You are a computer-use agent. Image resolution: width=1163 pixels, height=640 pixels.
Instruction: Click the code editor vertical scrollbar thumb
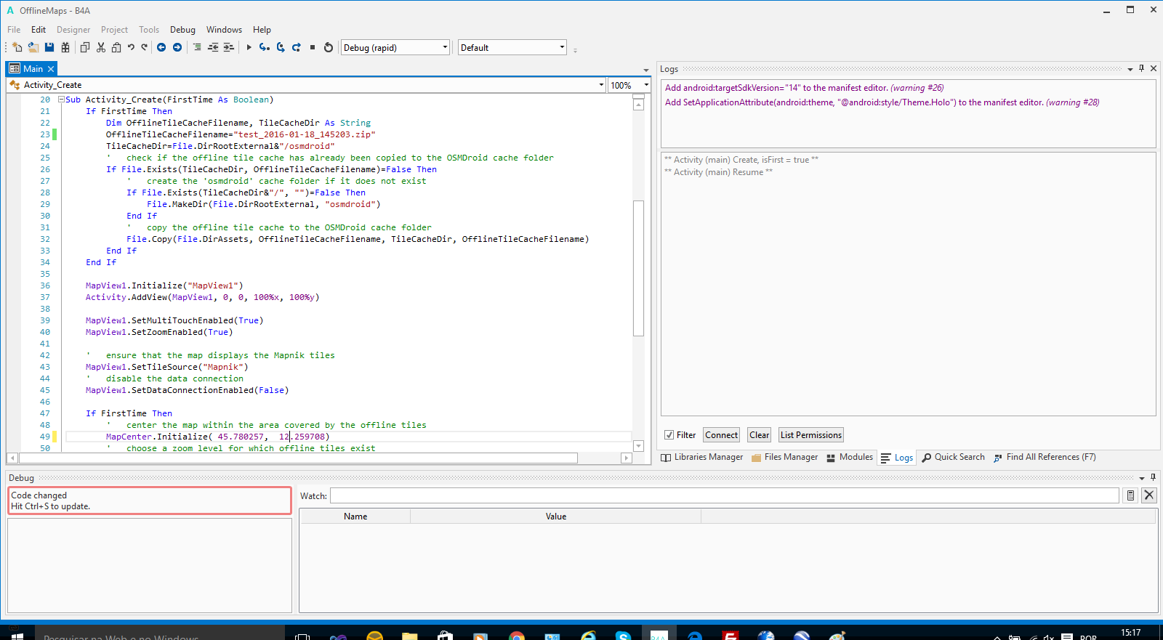[638, 267]
